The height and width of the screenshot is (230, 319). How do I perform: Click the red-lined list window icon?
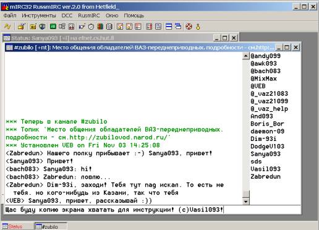(138, 27)
